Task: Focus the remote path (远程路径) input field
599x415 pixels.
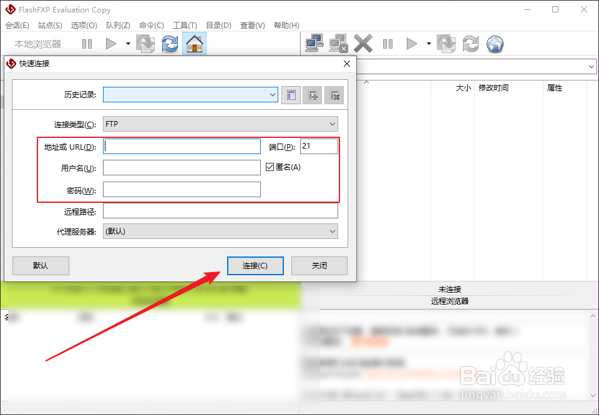Action: coord(220,210)
